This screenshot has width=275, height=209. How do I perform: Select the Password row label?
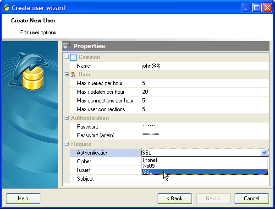[x=88, y=127]
